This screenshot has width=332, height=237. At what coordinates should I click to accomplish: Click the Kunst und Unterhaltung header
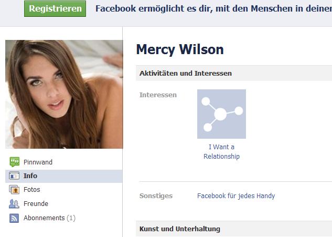180,229
